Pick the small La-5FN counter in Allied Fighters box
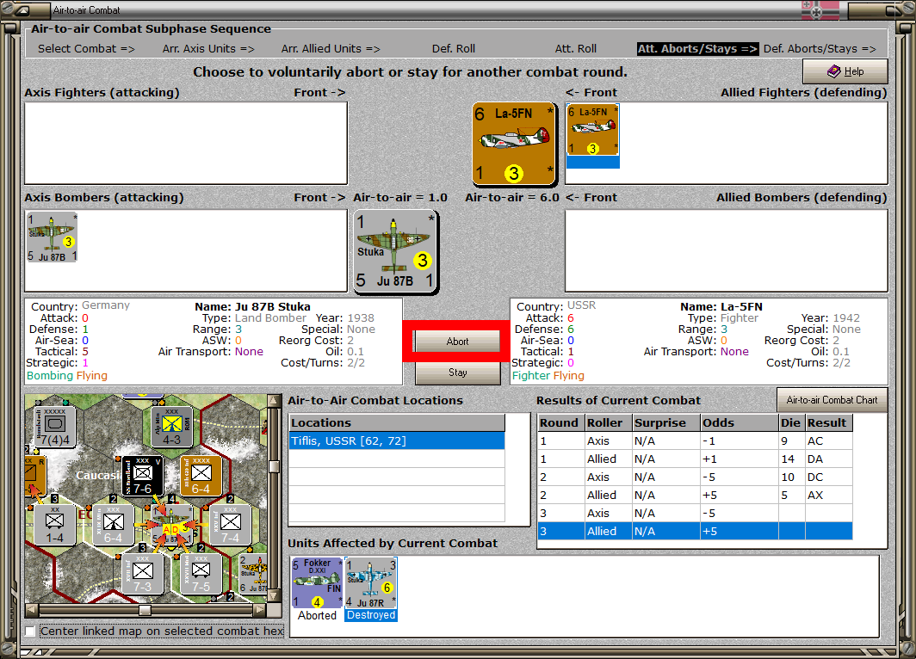Image resolution: width=916 pixels, height=659 pixels. click(x=592, y=130)
